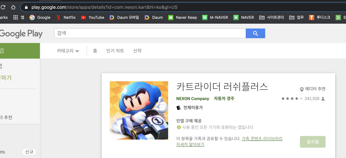Screen dimensions: 346x158
Task: Open the Daum bookmark
Action: [x=154, y=17]
